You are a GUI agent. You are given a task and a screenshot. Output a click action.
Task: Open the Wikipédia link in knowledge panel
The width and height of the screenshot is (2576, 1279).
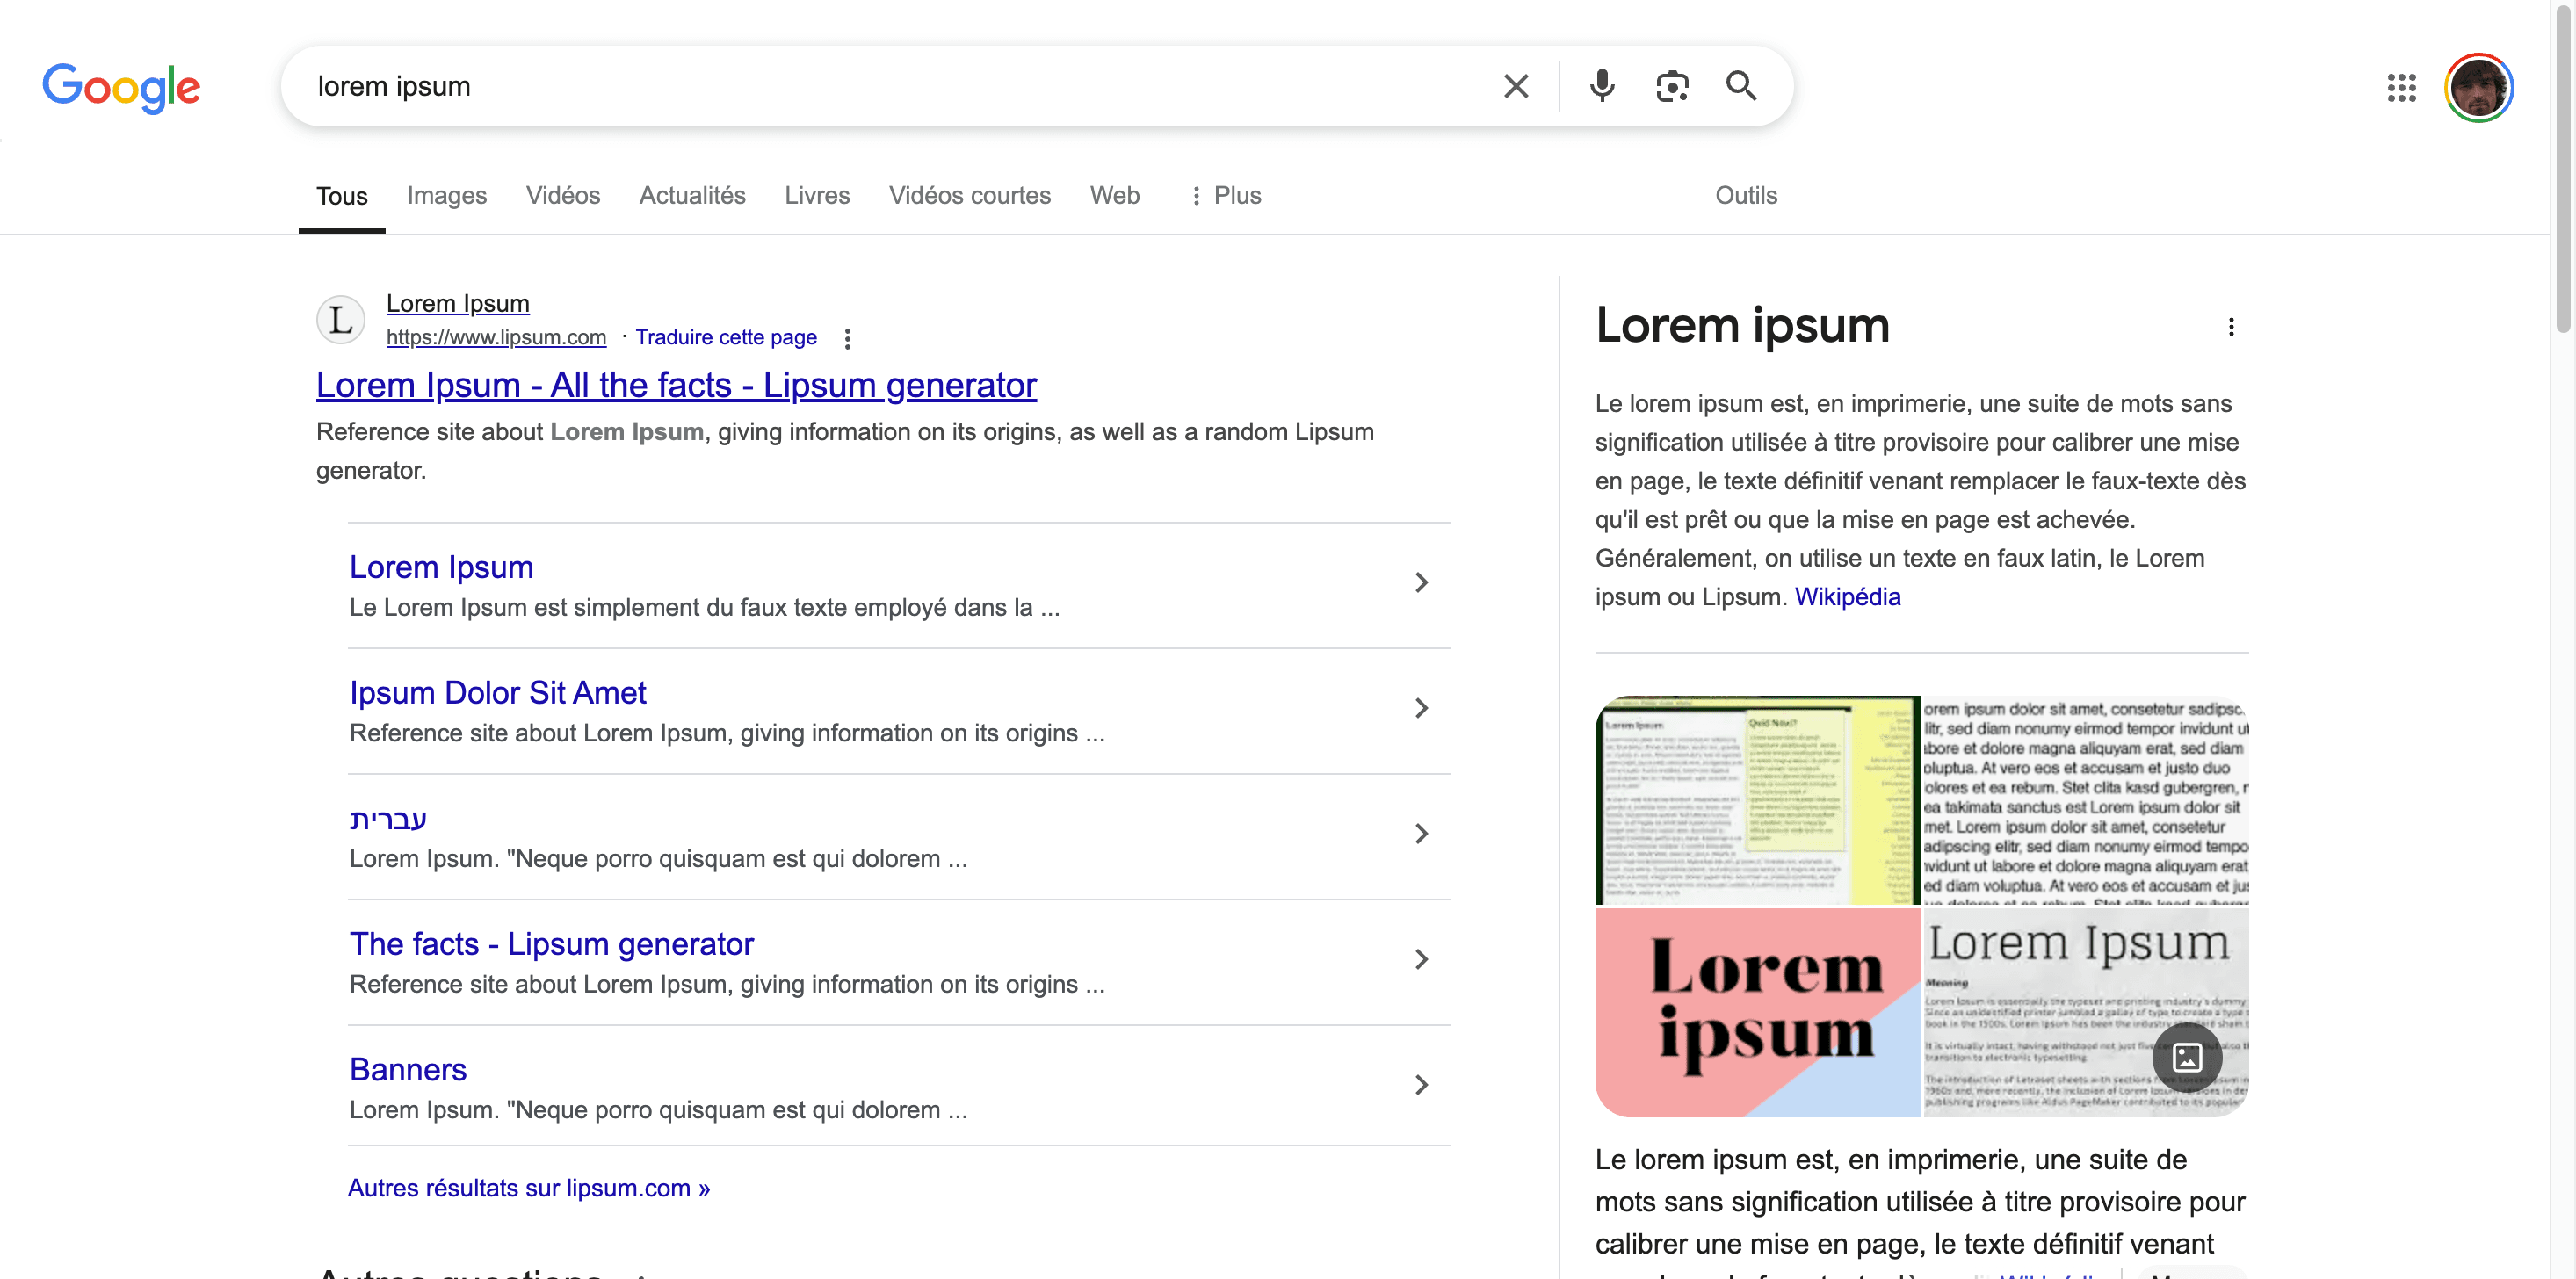[1847, 597]
